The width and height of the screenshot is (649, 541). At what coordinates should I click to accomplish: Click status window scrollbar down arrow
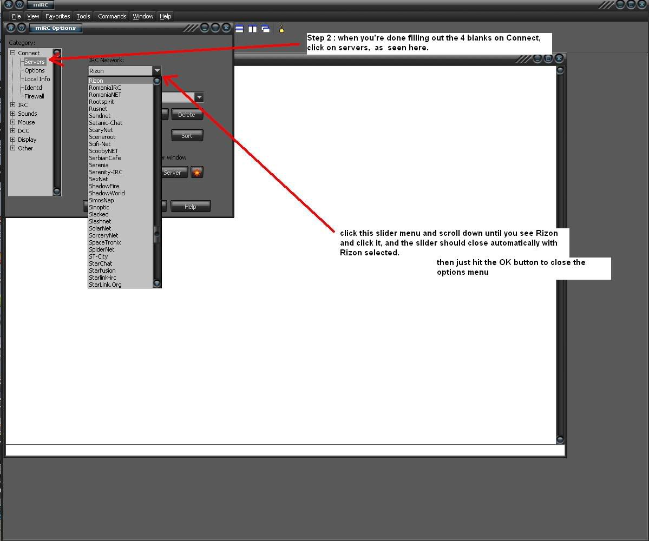[x=560, y=439]
